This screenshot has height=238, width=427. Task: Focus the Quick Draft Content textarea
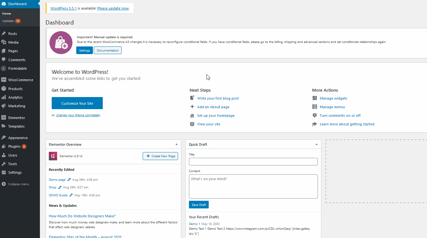pyautogui.click(x=253, y=186)
